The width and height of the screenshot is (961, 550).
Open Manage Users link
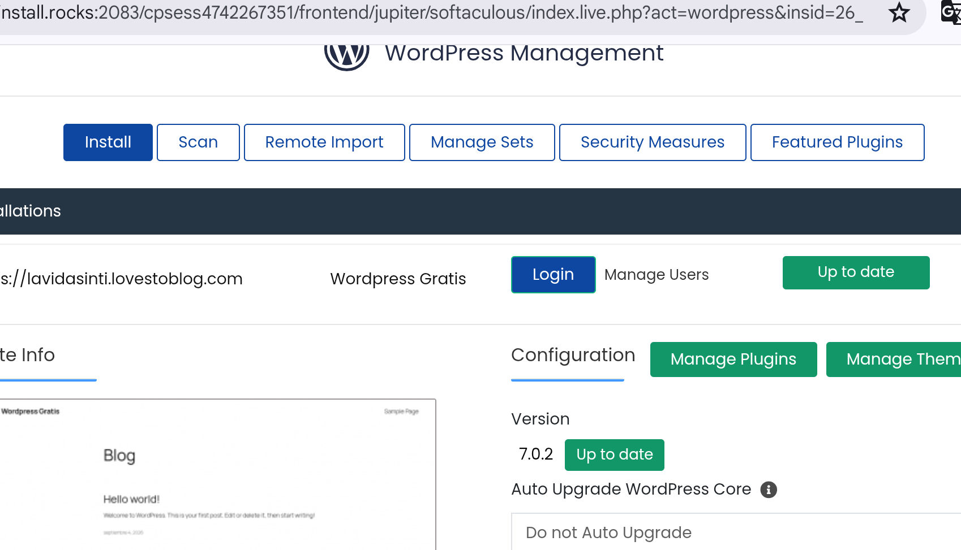(x=657, y=275)
